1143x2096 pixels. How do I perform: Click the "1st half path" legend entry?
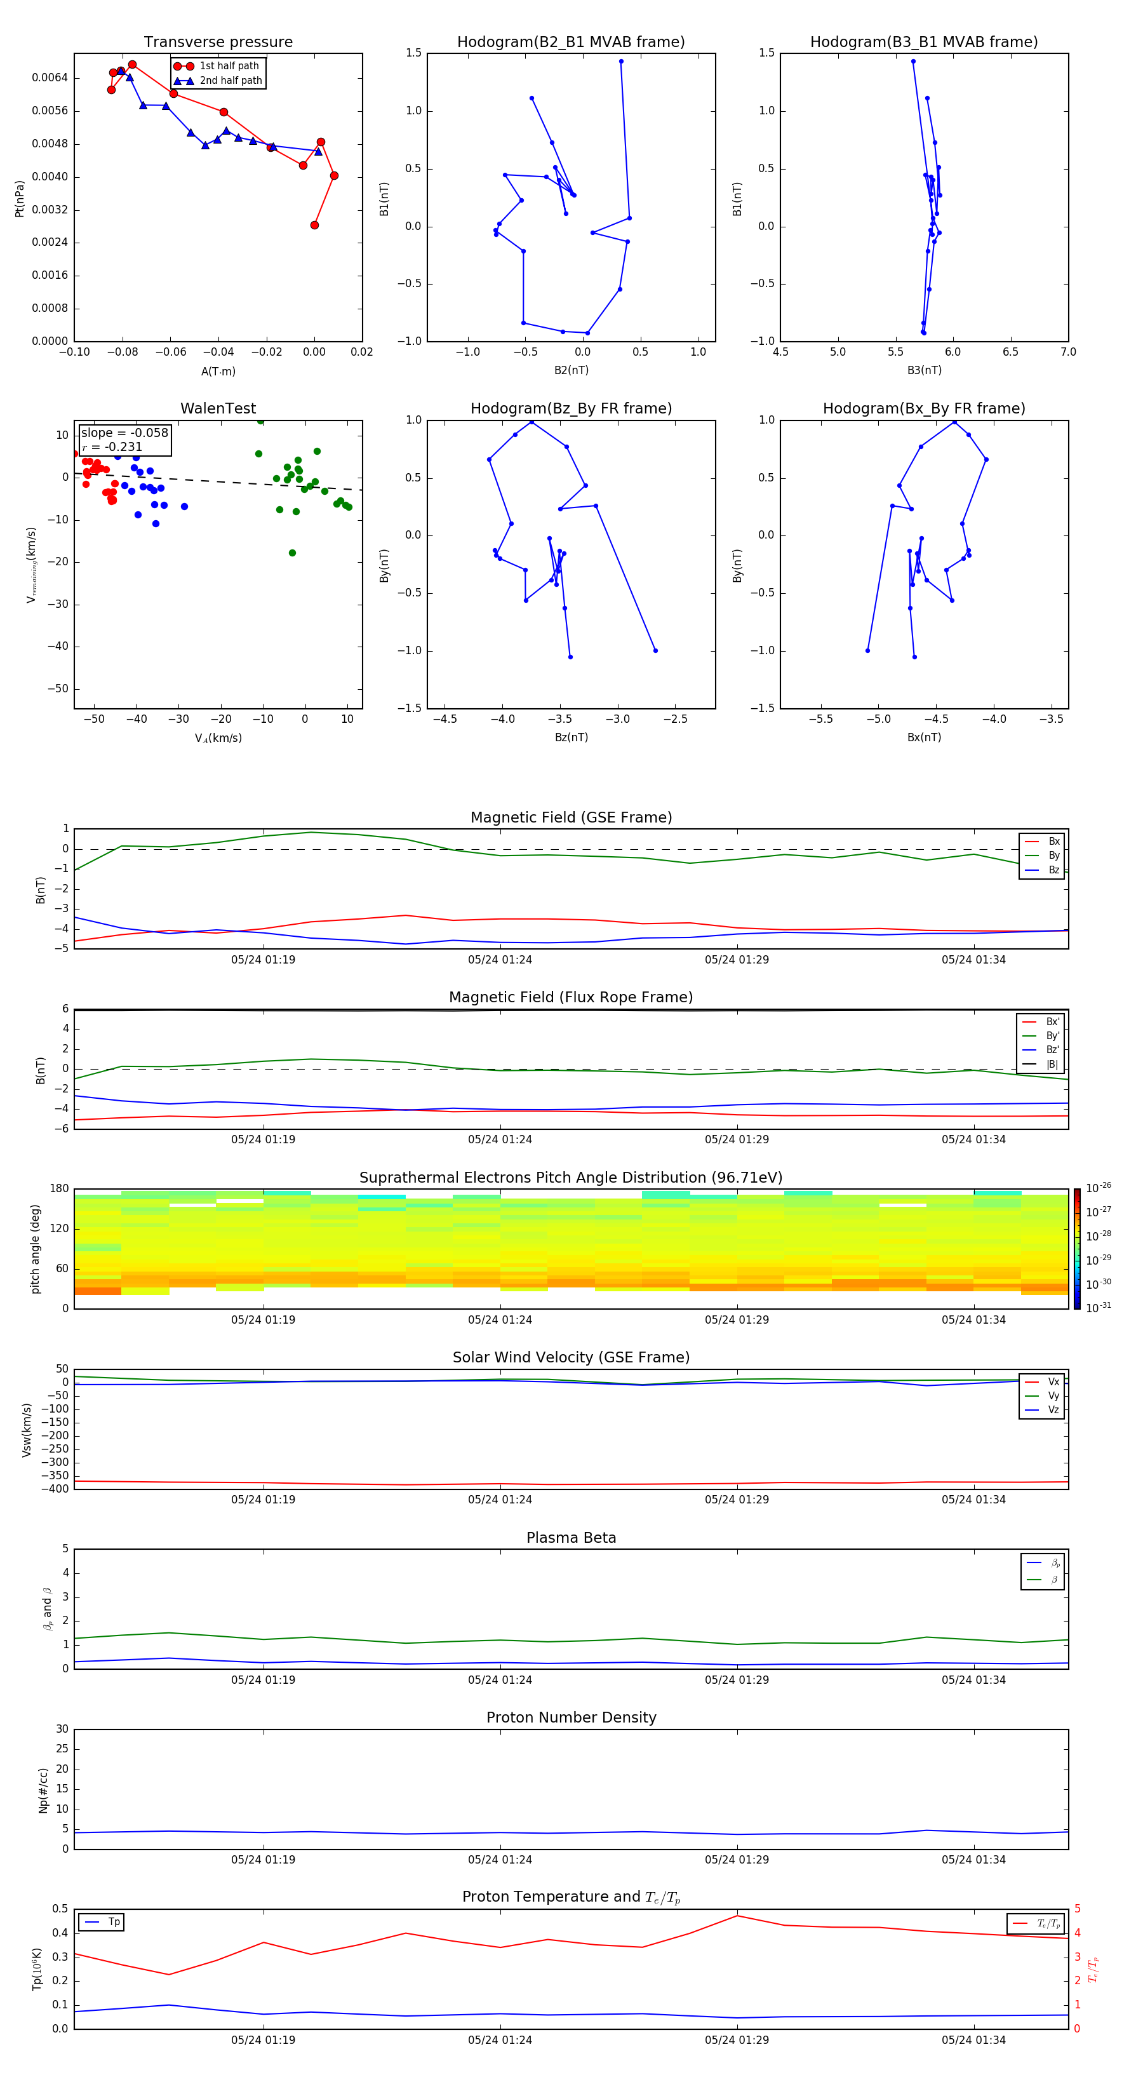(217, 66)
